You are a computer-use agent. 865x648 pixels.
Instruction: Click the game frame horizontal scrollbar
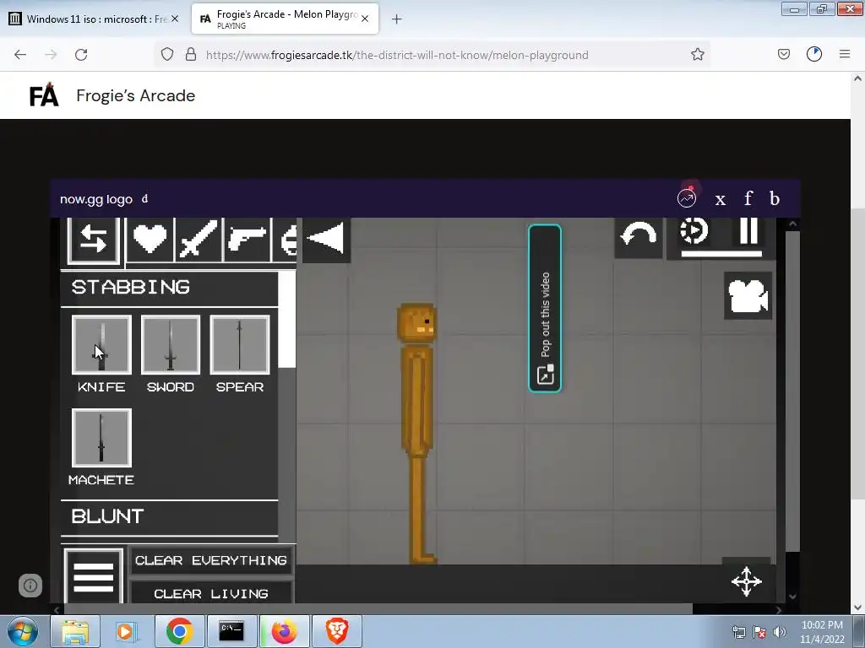click(x=378, y=609)
